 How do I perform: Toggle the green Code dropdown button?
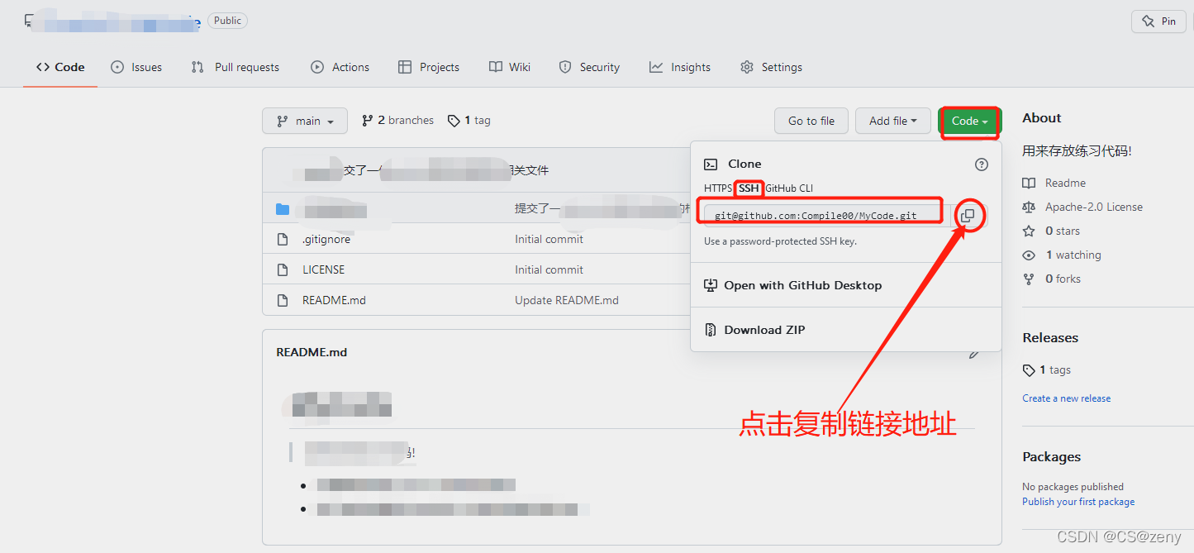(969, 121)
